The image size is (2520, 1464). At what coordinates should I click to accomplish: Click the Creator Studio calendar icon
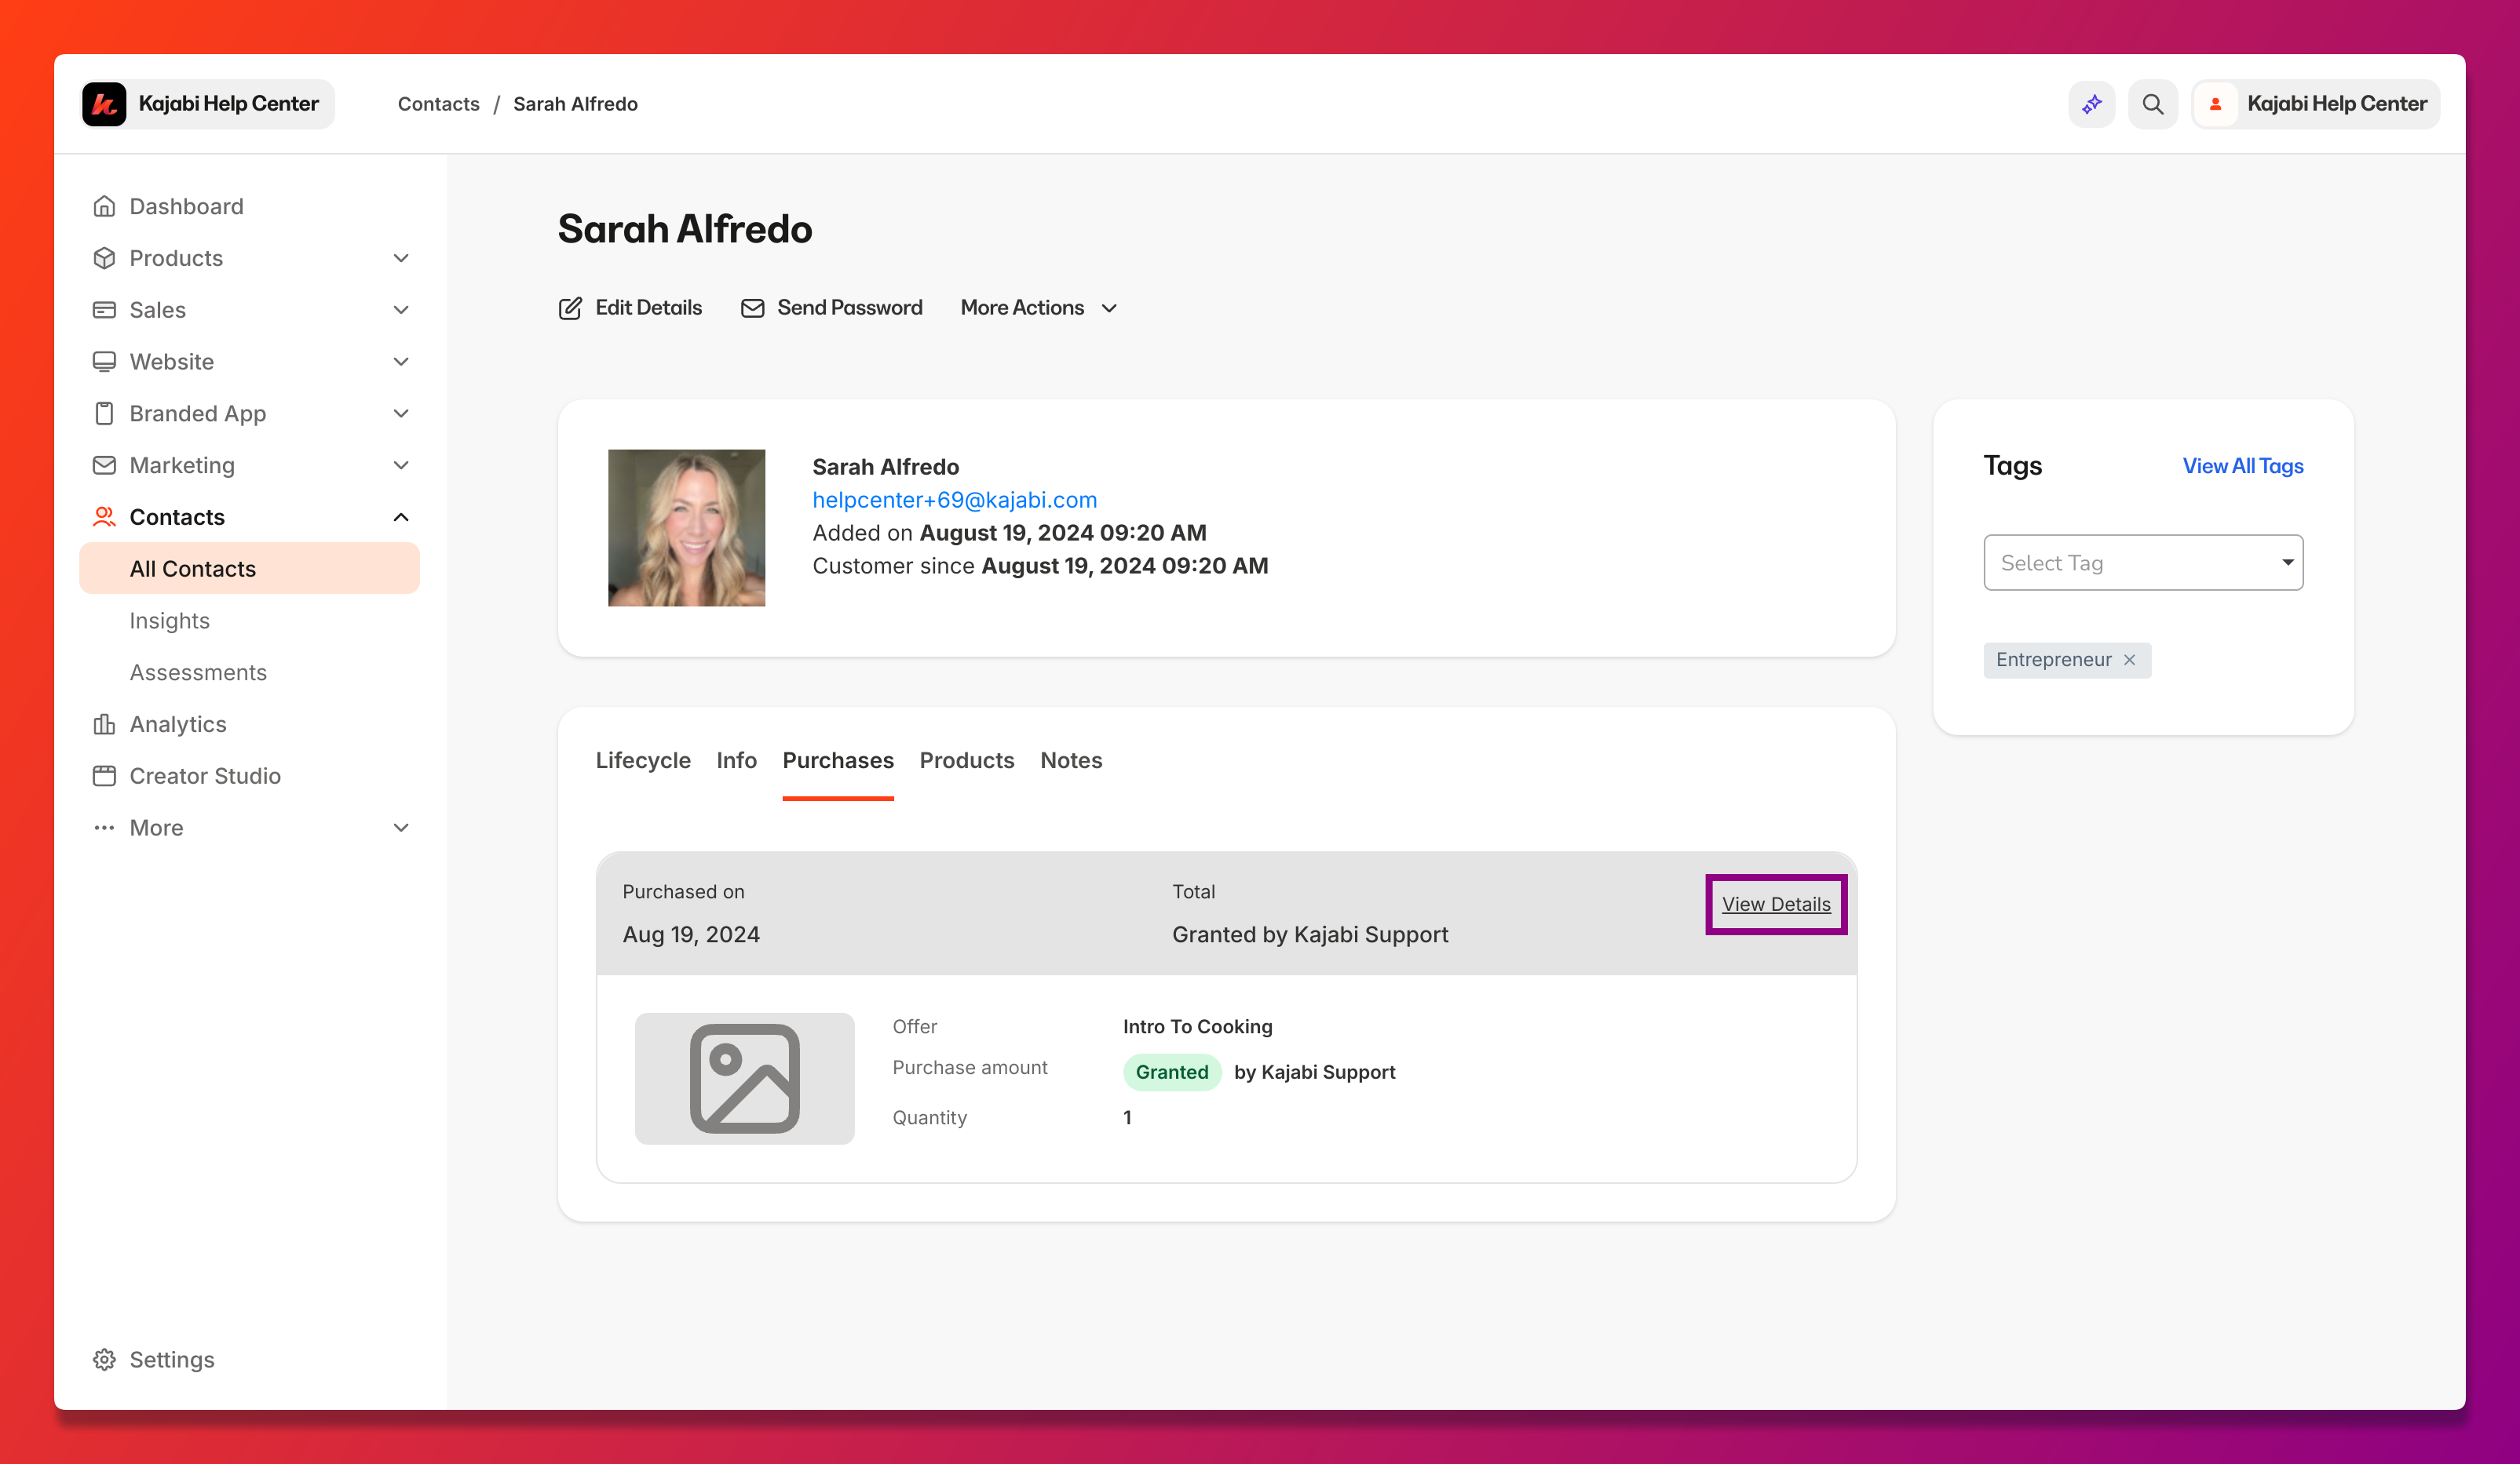[104, 775]
